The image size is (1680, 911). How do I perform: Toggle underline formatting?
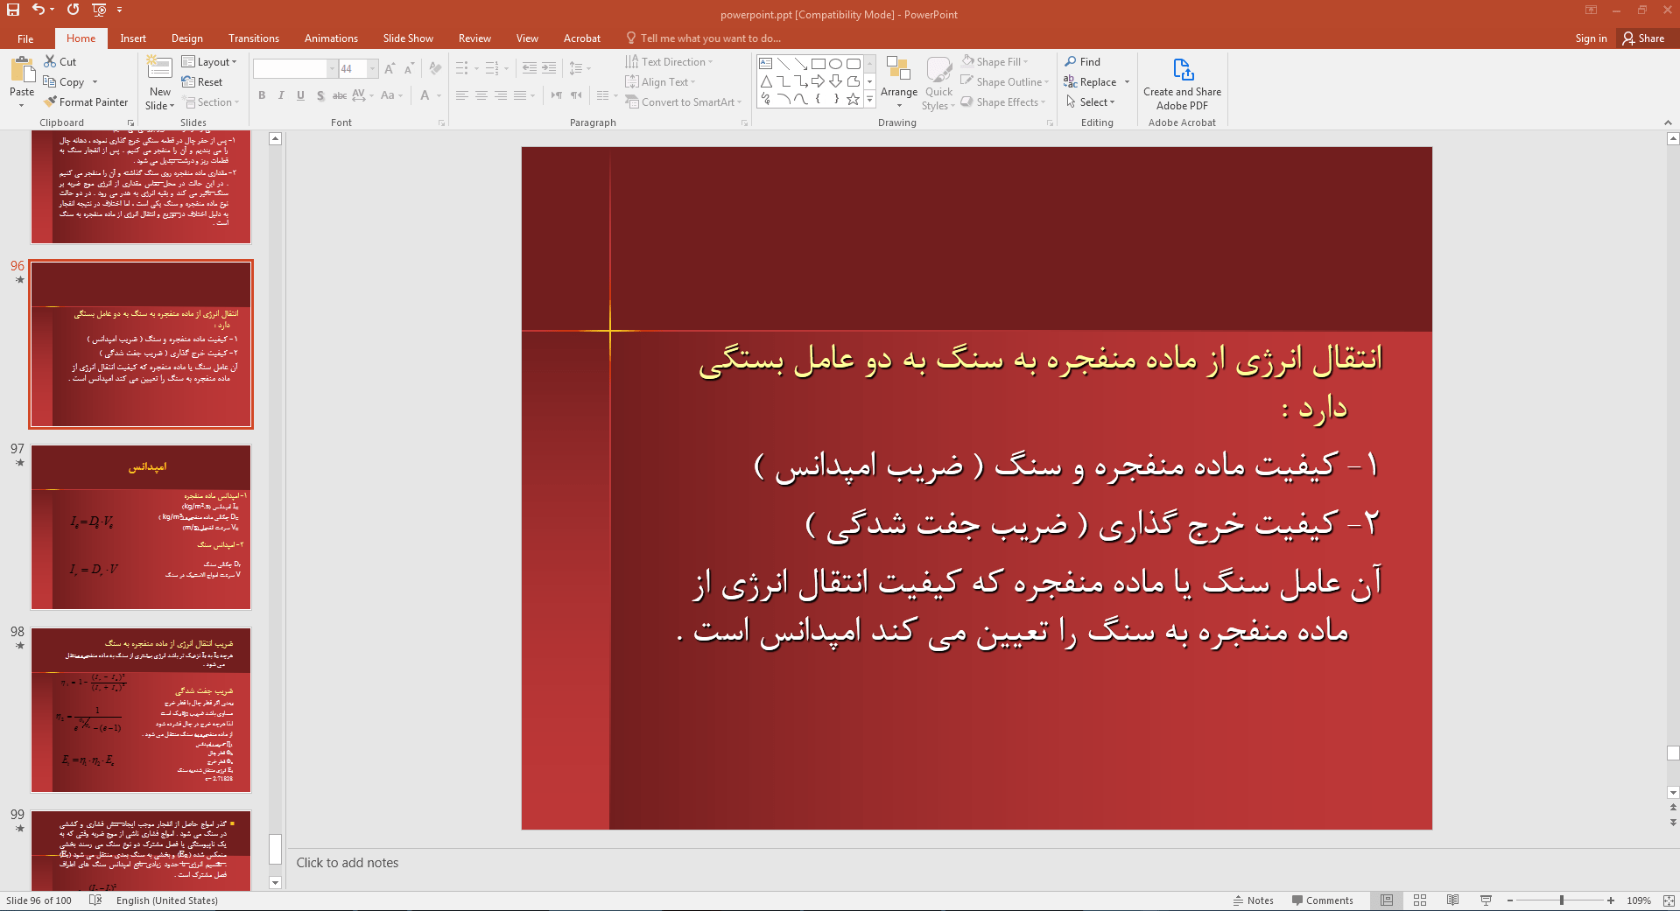click(300, 95)
